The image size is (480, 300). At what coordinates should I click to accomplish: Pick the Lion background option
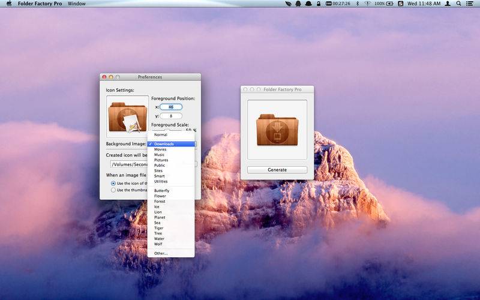(x=171, y=212)
